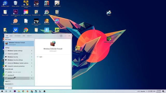Expand the Apps (7+) results group
The height and width of the screenshot is (93, 166).
click(8, 81)
